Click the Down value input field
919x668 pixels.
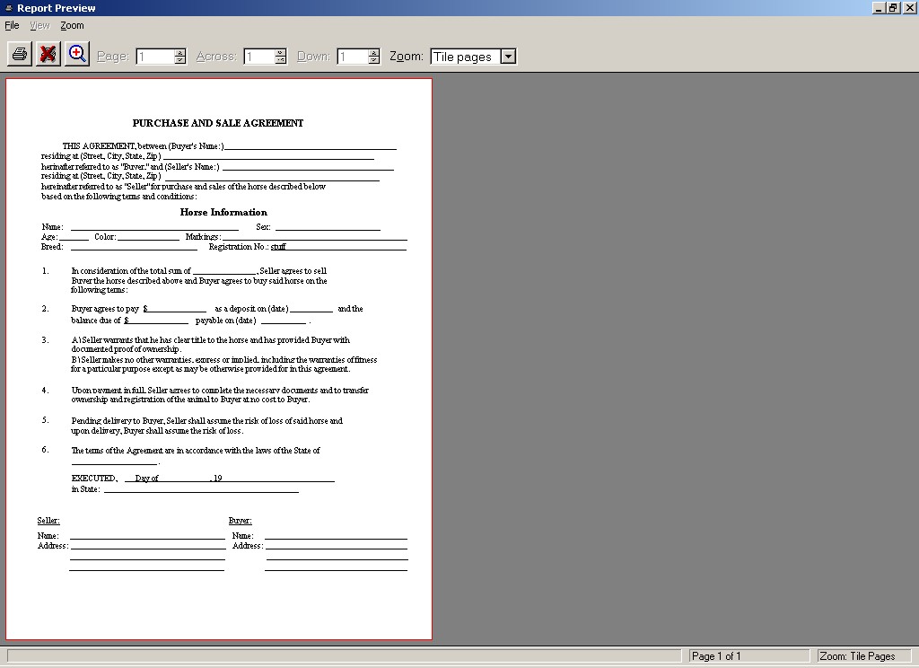352,57
